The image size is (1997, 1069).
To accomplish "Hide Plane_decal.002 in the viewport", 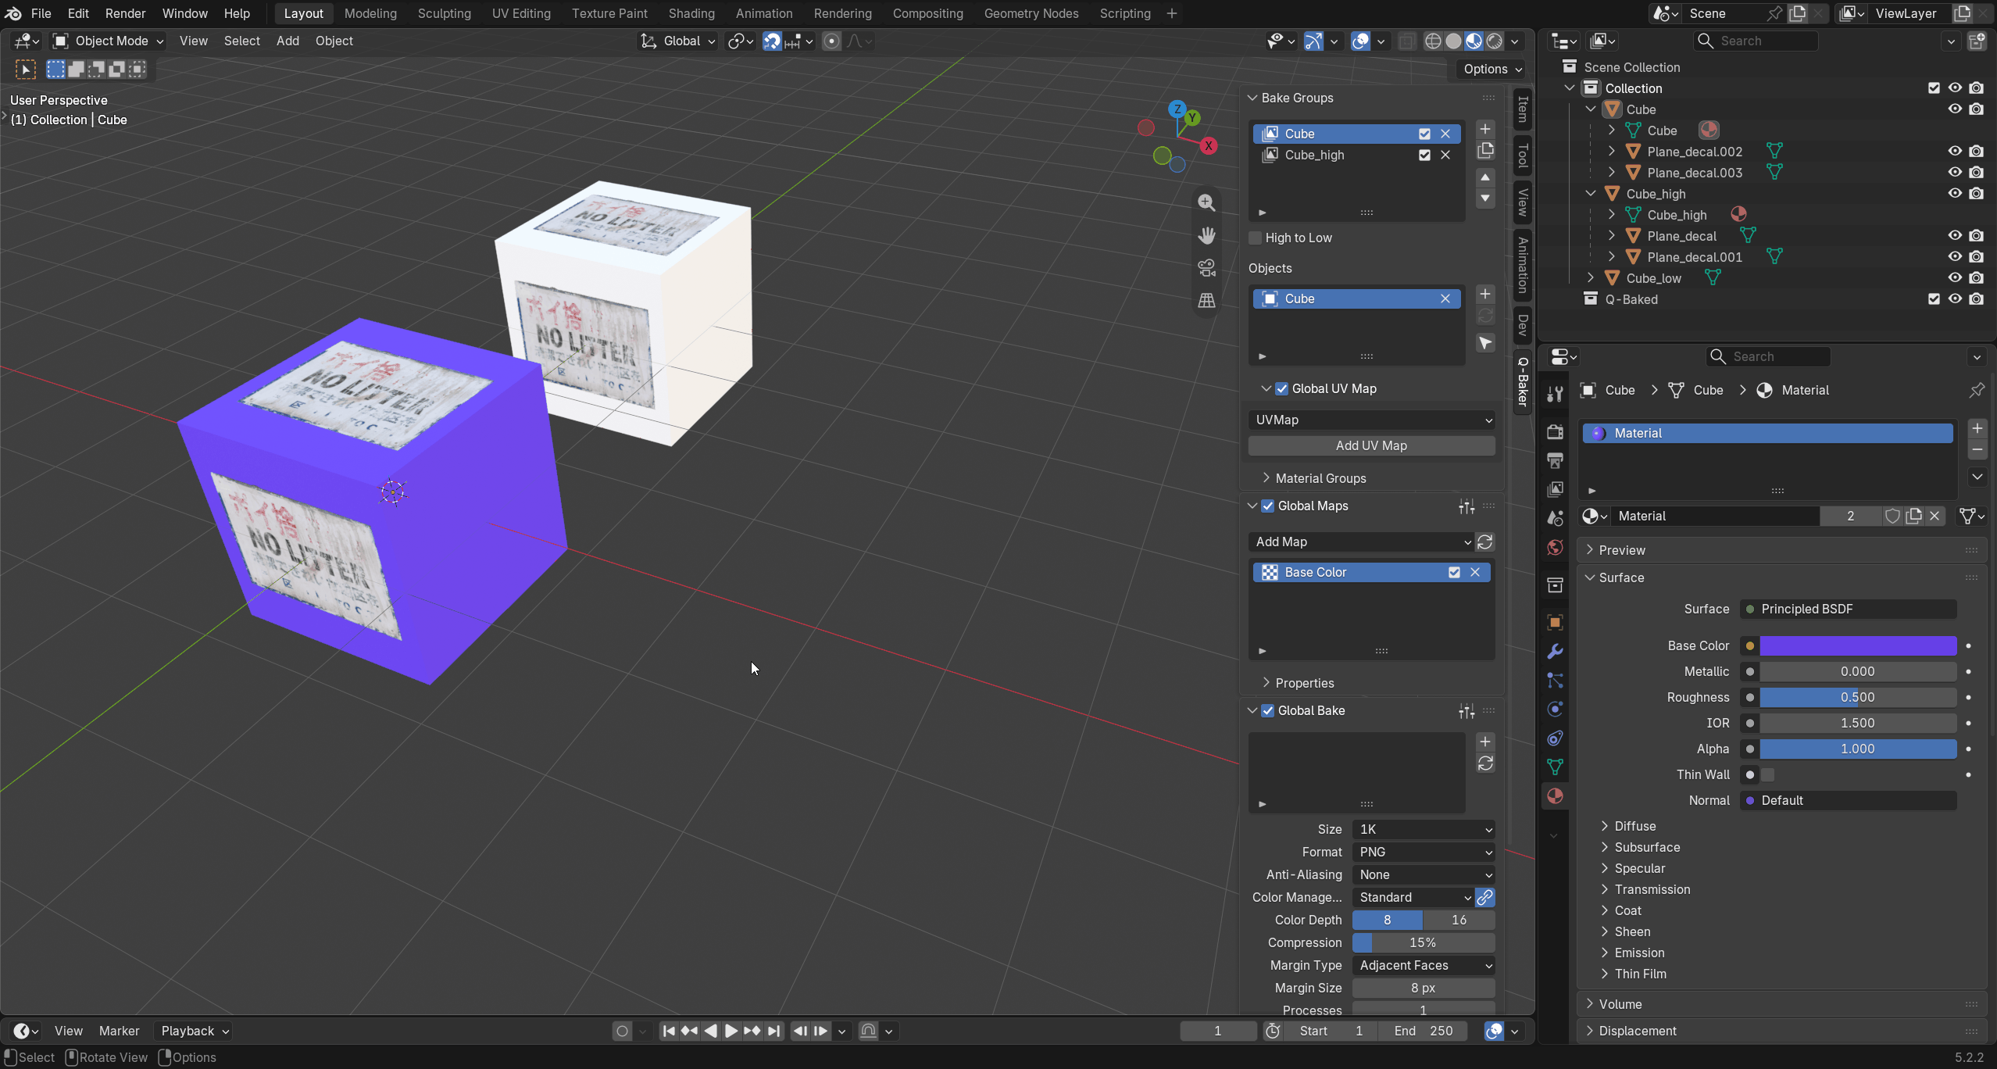I will [1955, 152].
